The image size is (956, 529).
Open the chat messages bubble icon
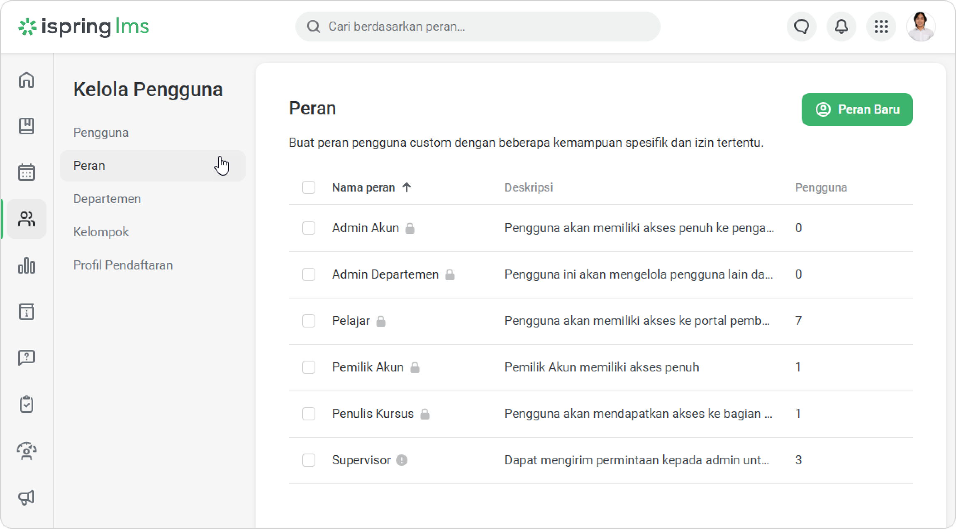click(x=801, y=27)
